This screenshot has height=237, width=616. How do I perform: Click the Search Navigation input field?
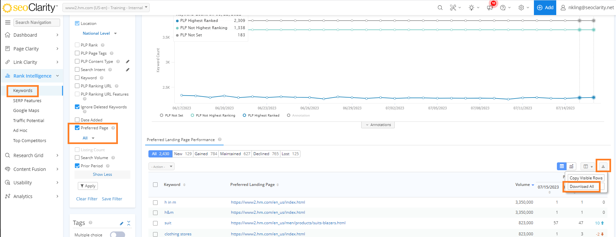pyautogui.click(x=37, y=23)
